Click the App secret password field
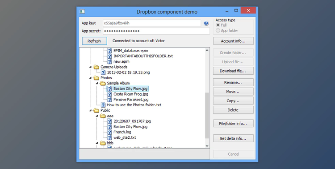 pyautogui.click(x=156, y=31)
